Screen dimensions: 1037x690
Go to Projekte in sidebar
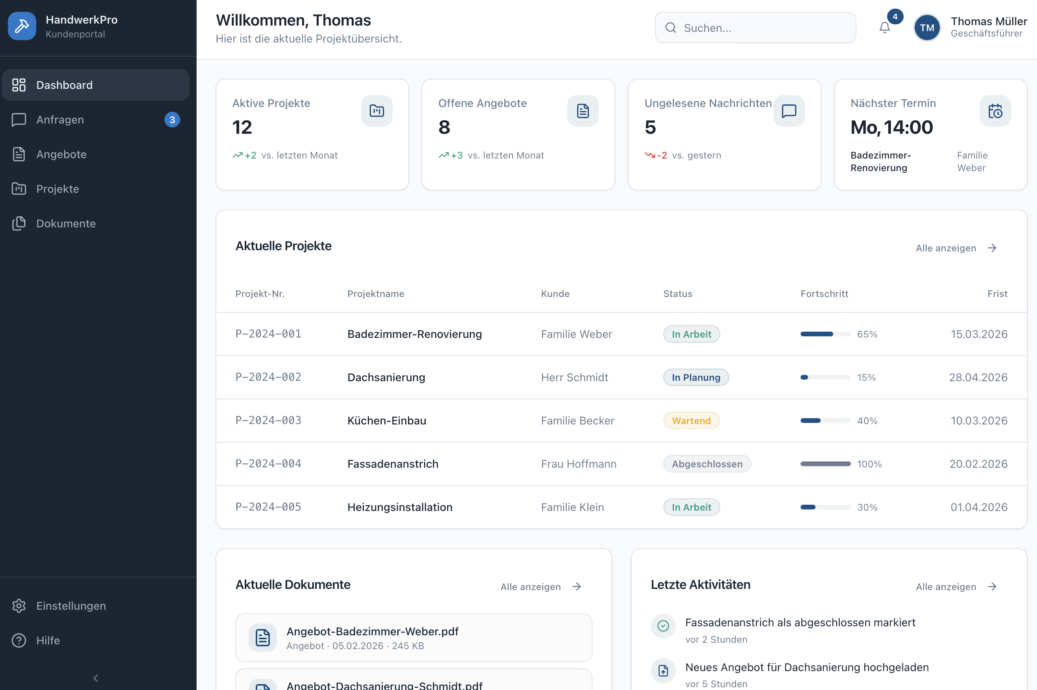58,189
